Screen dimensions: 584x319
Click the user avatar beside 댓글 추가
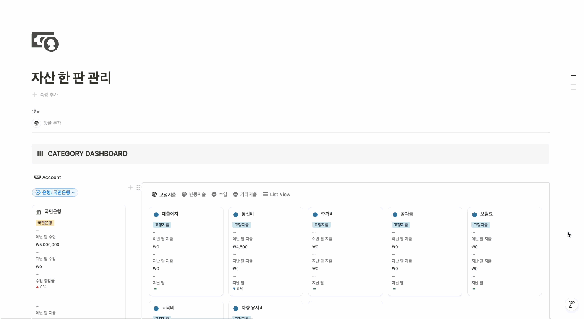tap(36, 123)
